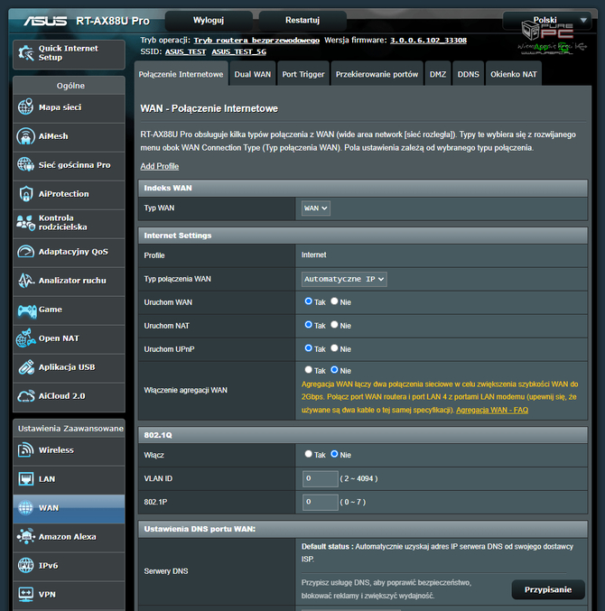The image size is (605, 611).
Task: Click the Restartuj button
Action: click(x=302, y=20)
